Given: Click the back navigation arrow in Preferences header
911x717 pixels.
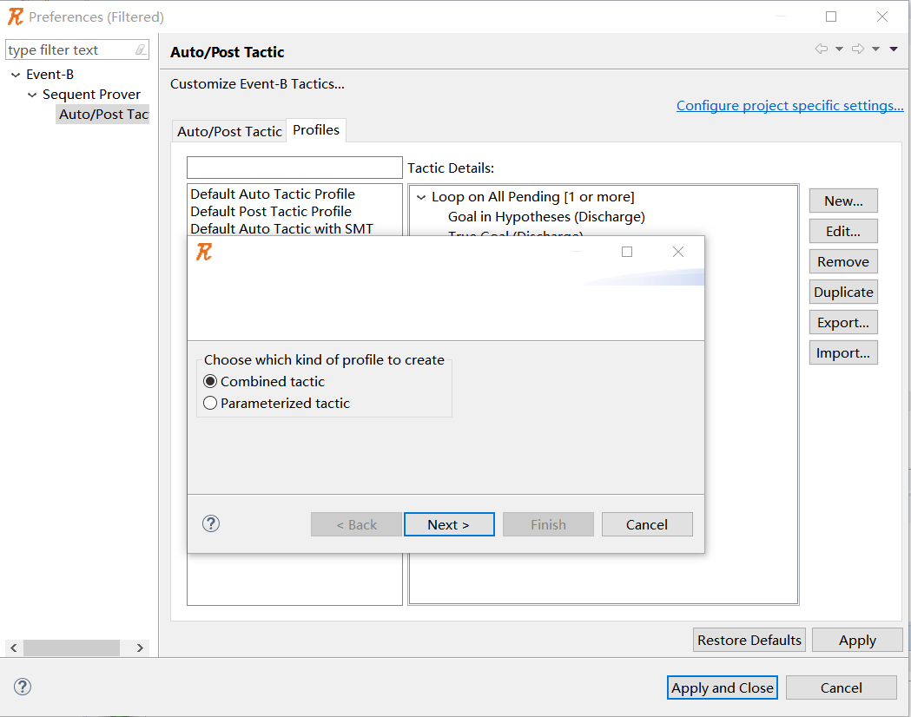Looking at the screenshot, I should tap(821, 49).
